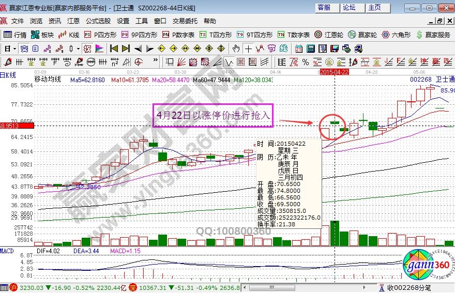
Task: Select the hand pan tool
Action: (x=236, y=49)
